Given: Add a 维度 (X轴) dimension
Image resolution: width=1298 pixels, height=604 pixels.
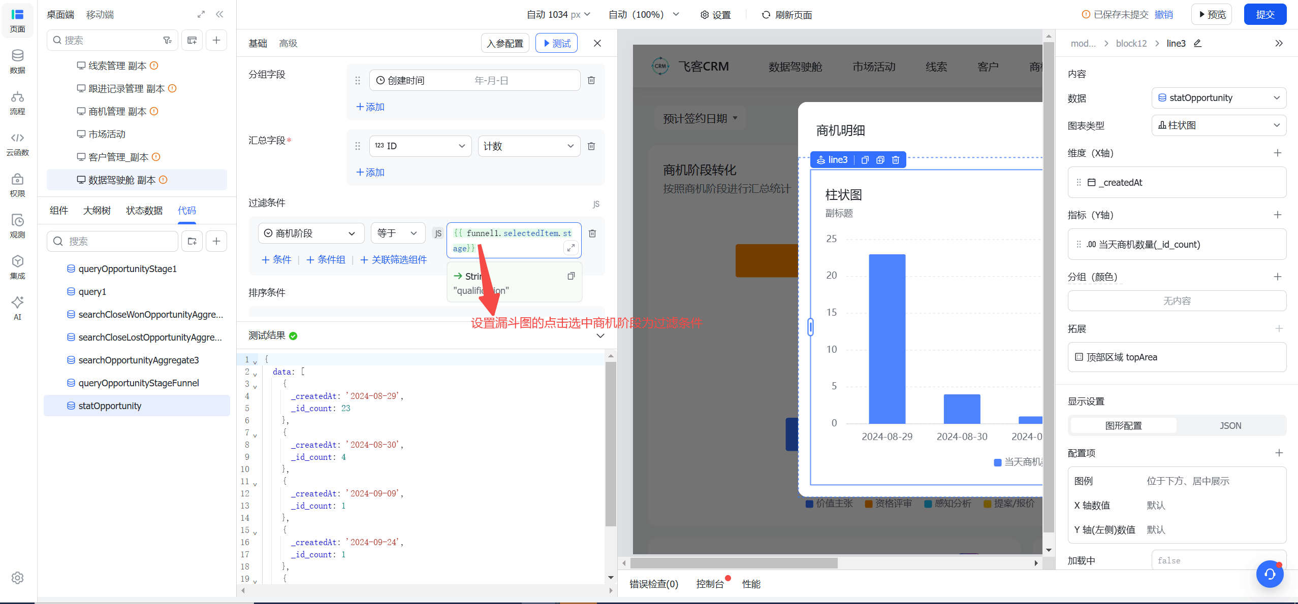Looking at the screenshot, I should (1278, 153).
